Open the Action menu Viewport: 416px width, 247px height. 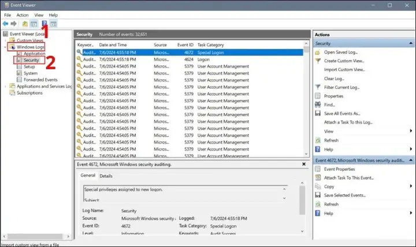point(23,15)
